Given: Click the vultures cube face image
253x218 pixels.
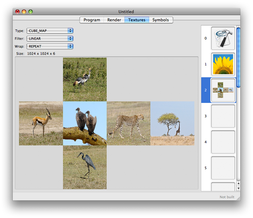Looking at the screenshot, I should (85, 123).
